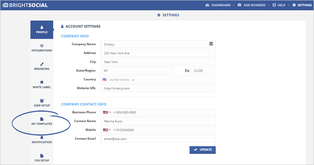The width and height of the screenshot is (314, 165).
Task: Click into the Address field
Action: (158, 53)
